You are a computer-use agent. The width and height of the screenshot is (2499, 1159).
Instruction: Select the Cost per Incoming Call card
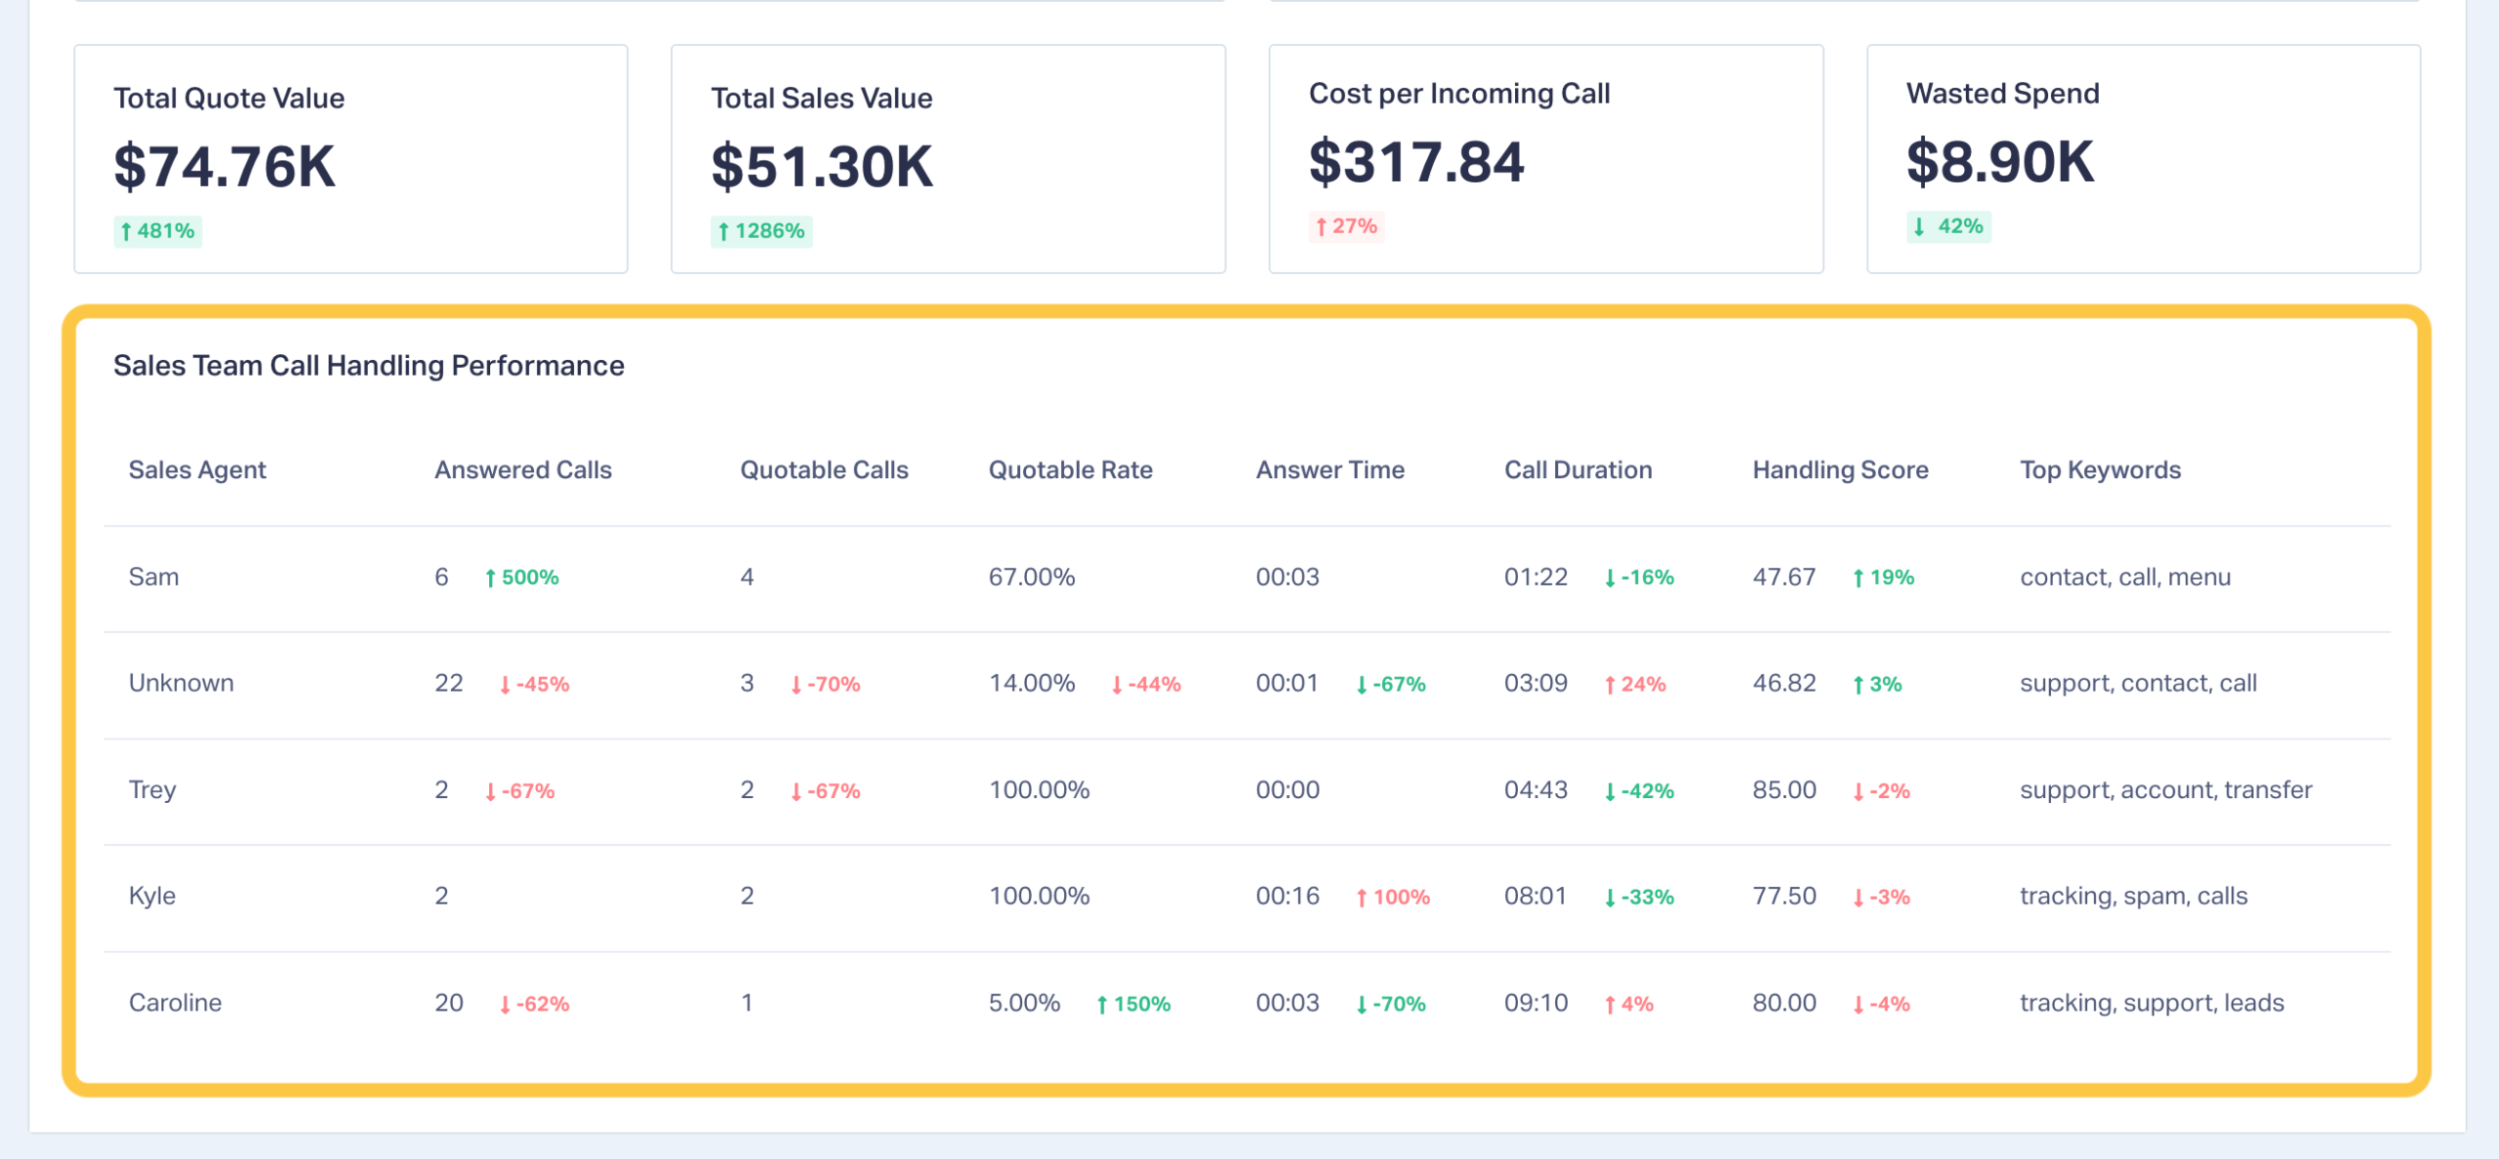tap(1545, 158)
